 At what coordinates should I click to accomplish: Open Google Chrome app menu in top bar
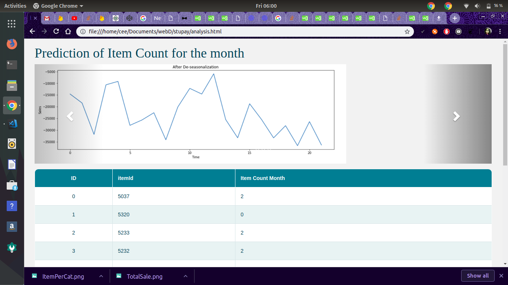(58, 6)
